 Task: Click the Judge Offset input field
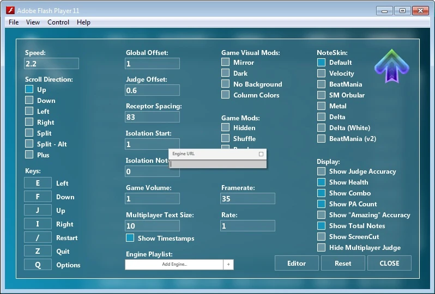[x=152, y=90]
